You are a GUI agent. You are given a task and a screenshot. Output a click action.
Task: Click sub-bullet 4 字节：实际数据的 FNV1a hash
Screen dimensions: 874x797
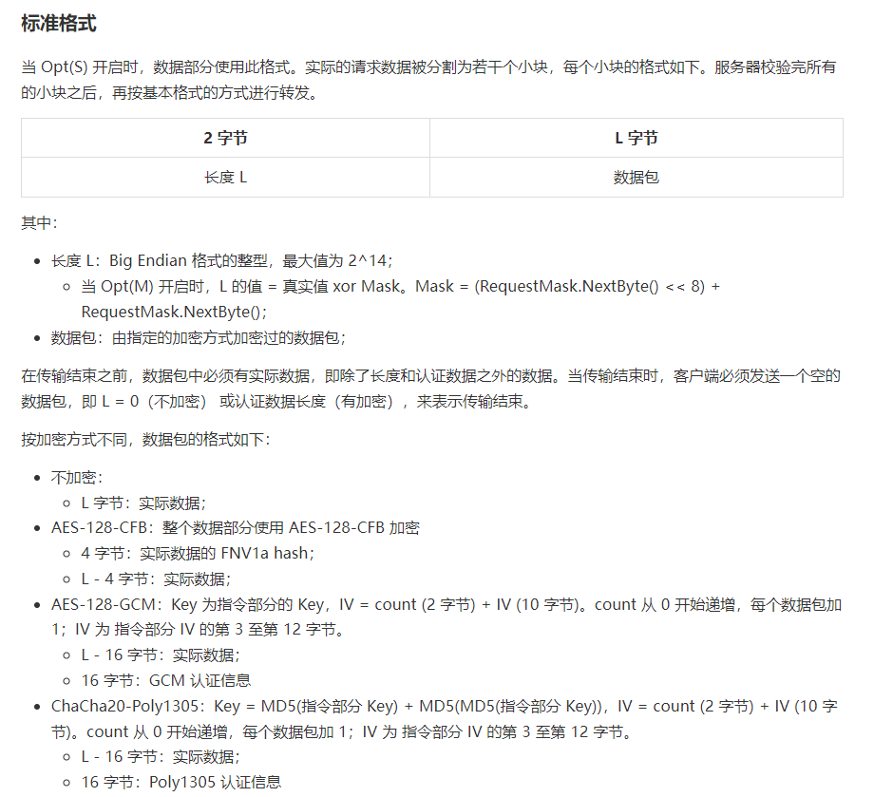coord(198,554)
